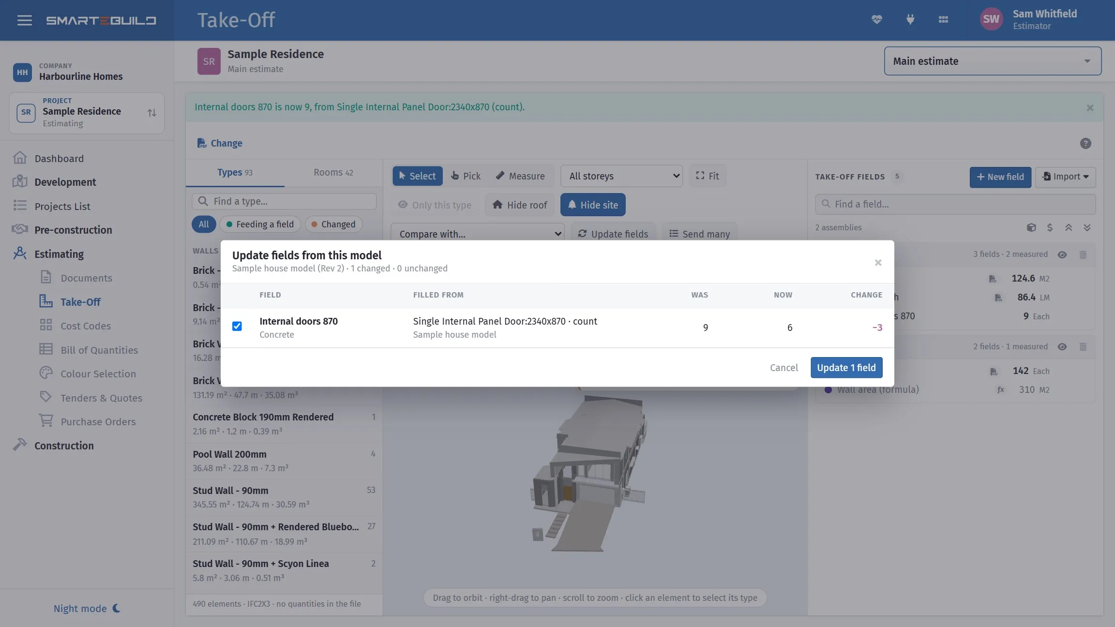Image resolution: width=1115 pixels, height=627 pixels.
Task: Open the All storeys dropdown
Action: [x=621, y=176]
